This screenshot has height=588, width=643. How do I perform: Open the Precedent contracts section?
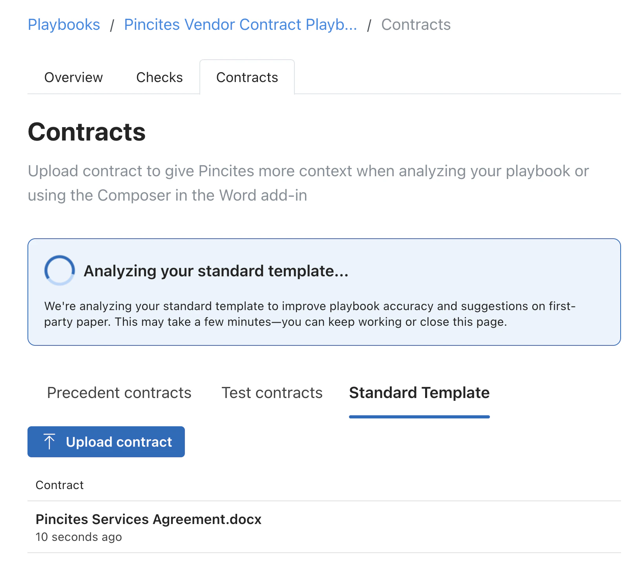coord(119,393)
